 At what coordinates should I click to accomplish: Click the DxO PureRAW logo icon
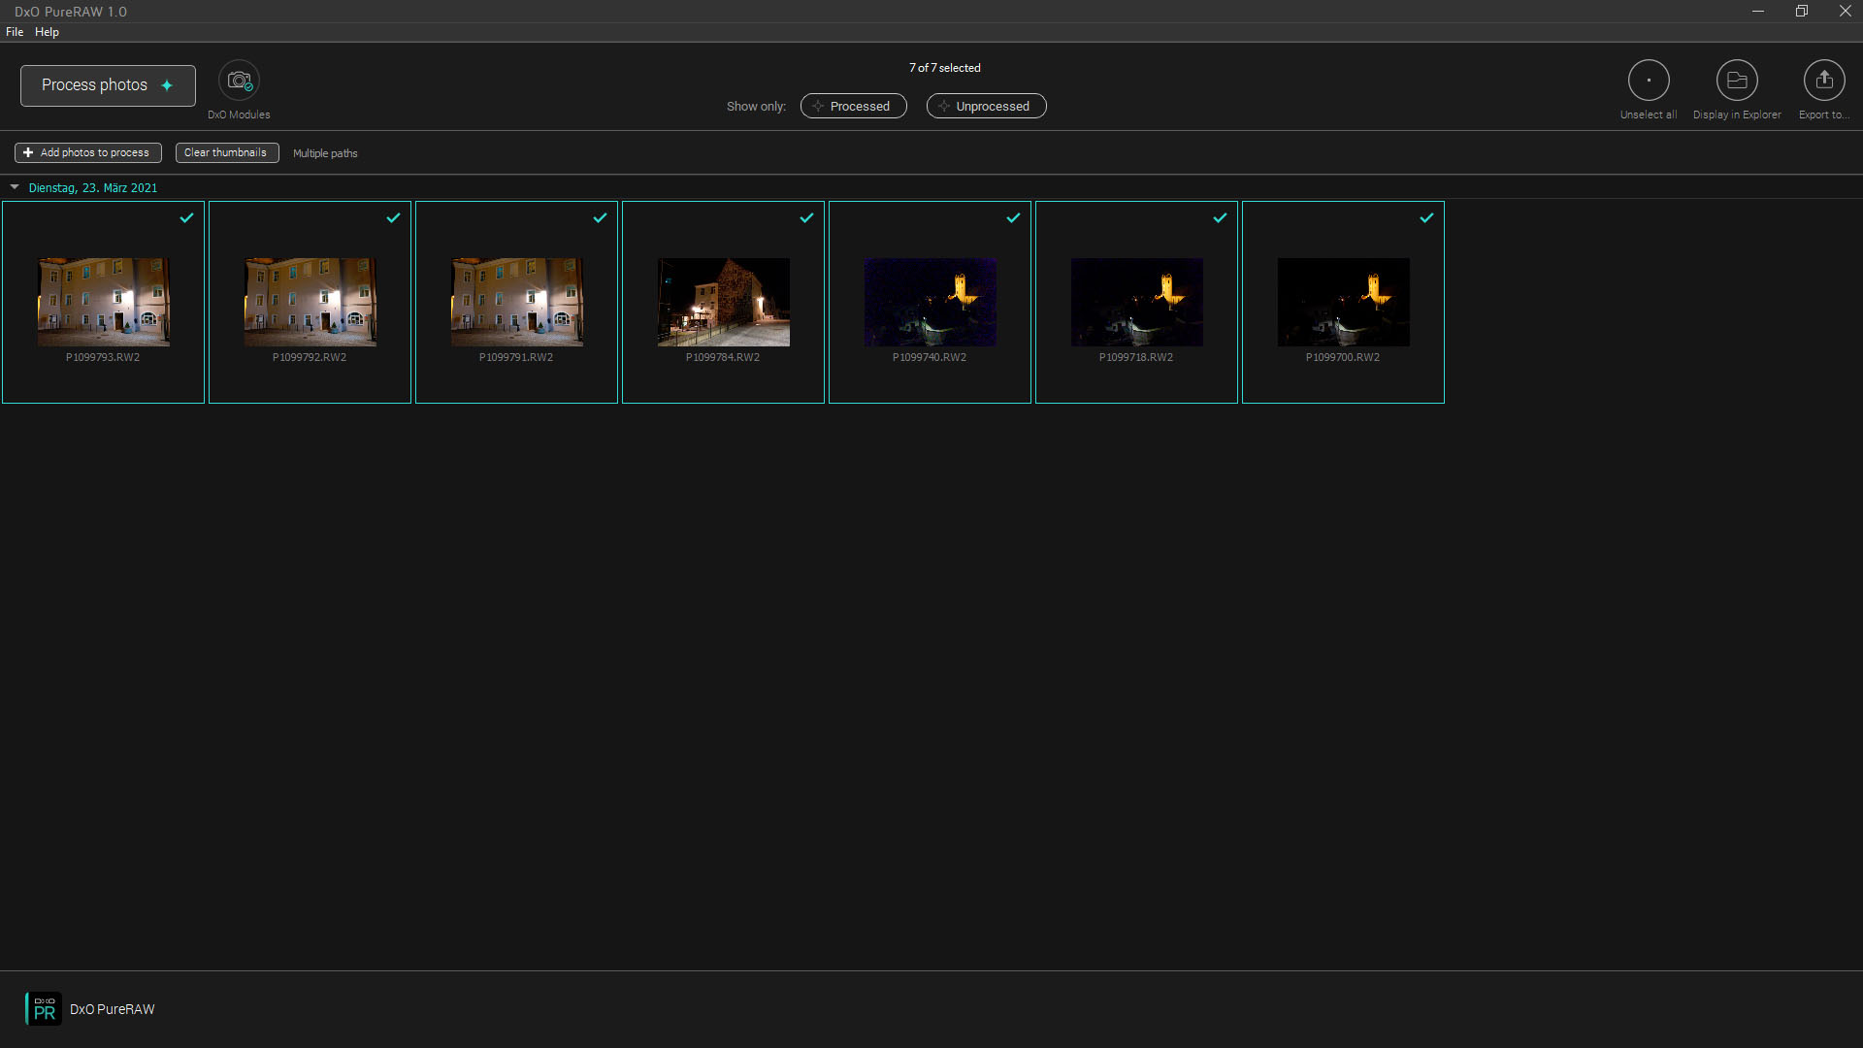pyautogui.click(x=44, y=1009)
